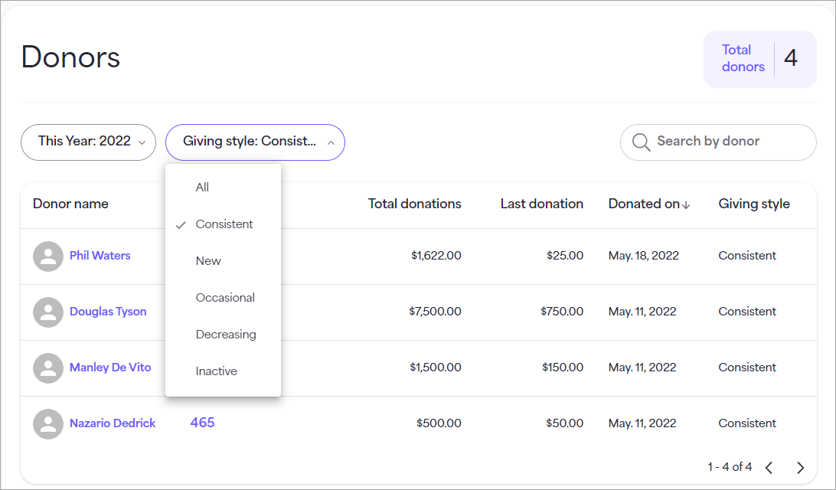
Task: Sort by Last donation column header
Action: [542, 204]
